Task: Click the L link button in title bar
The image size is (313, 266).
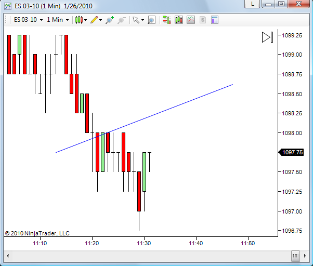Action: point(252,4)
